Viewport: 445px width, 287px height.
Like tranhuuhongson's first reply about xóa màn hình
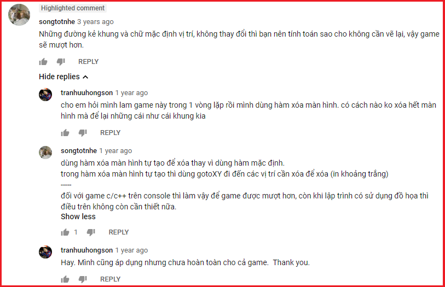coord(65,133)
